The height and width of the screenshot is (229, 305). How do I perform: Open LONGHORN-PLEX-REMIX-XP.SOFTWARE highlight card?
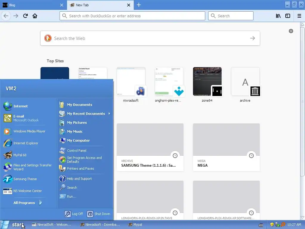tap(226, 201)
